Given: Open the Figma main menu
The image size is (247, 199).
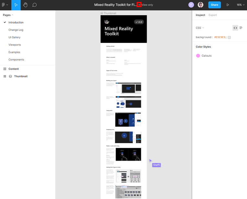Looking at the screenshot, I should click(x=5, y=5).
